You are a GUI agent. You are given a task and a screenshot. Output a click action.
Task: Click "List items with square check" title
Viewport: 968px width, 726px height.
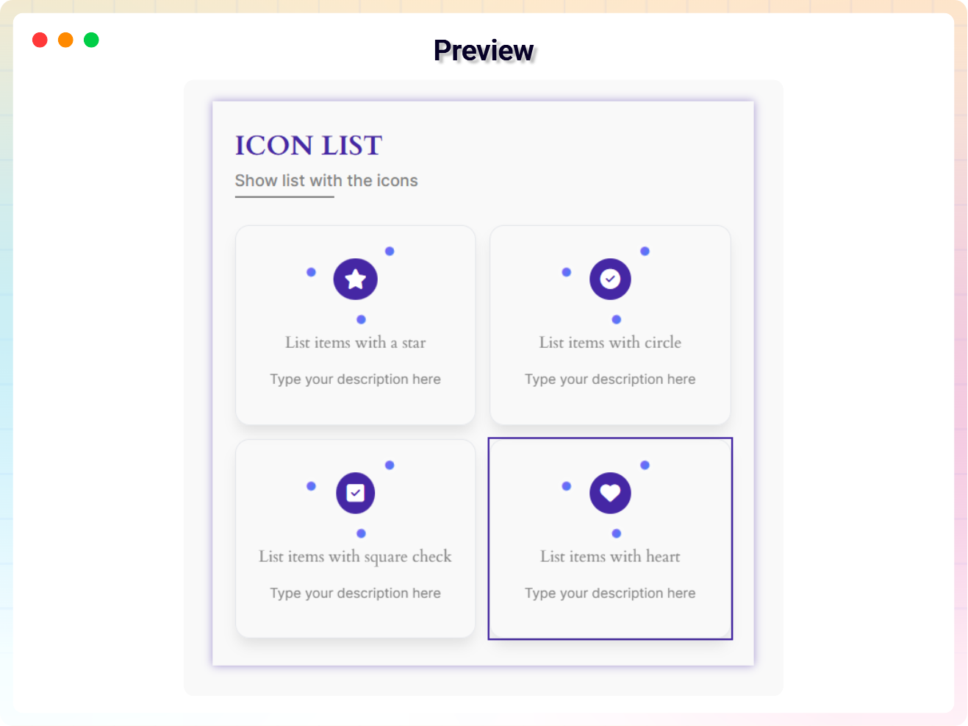coord(356,557)
